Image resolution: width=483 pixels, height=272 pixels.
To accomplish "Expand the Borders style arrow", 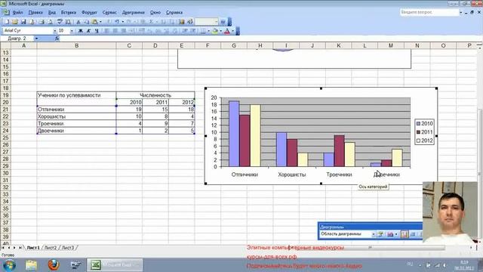I will 208,30.
